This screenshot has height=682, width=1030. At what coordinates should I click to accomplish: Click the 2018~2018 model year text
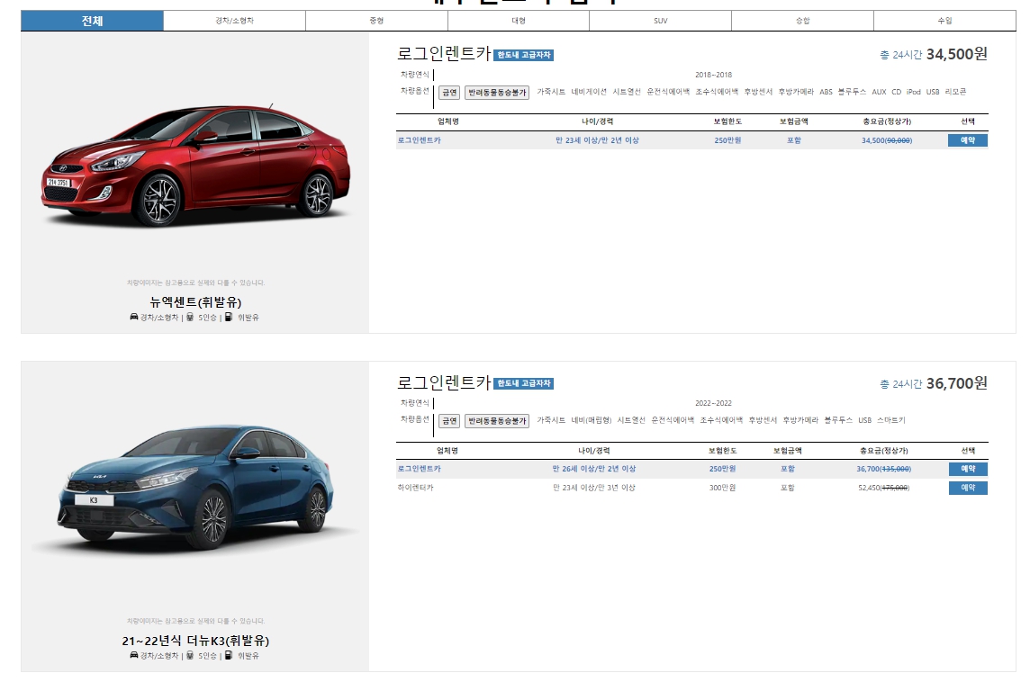click(713, 75)
